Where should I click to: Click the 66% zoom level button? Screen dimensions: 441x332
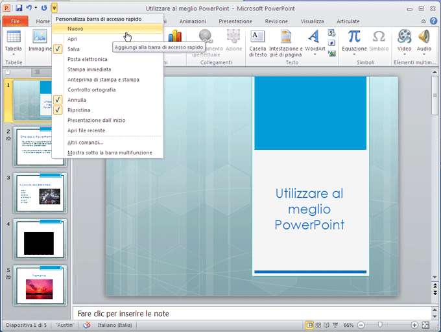(348, 325)
